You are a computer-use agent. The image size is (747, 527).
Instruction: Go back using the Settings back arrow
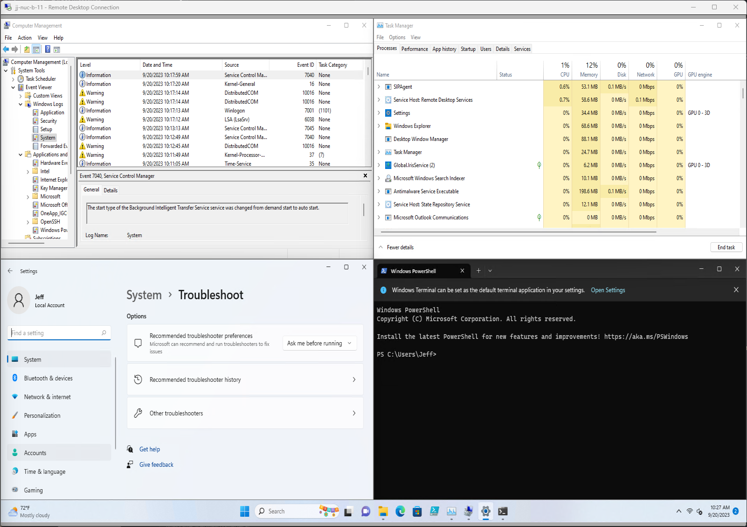coord(10,271)
